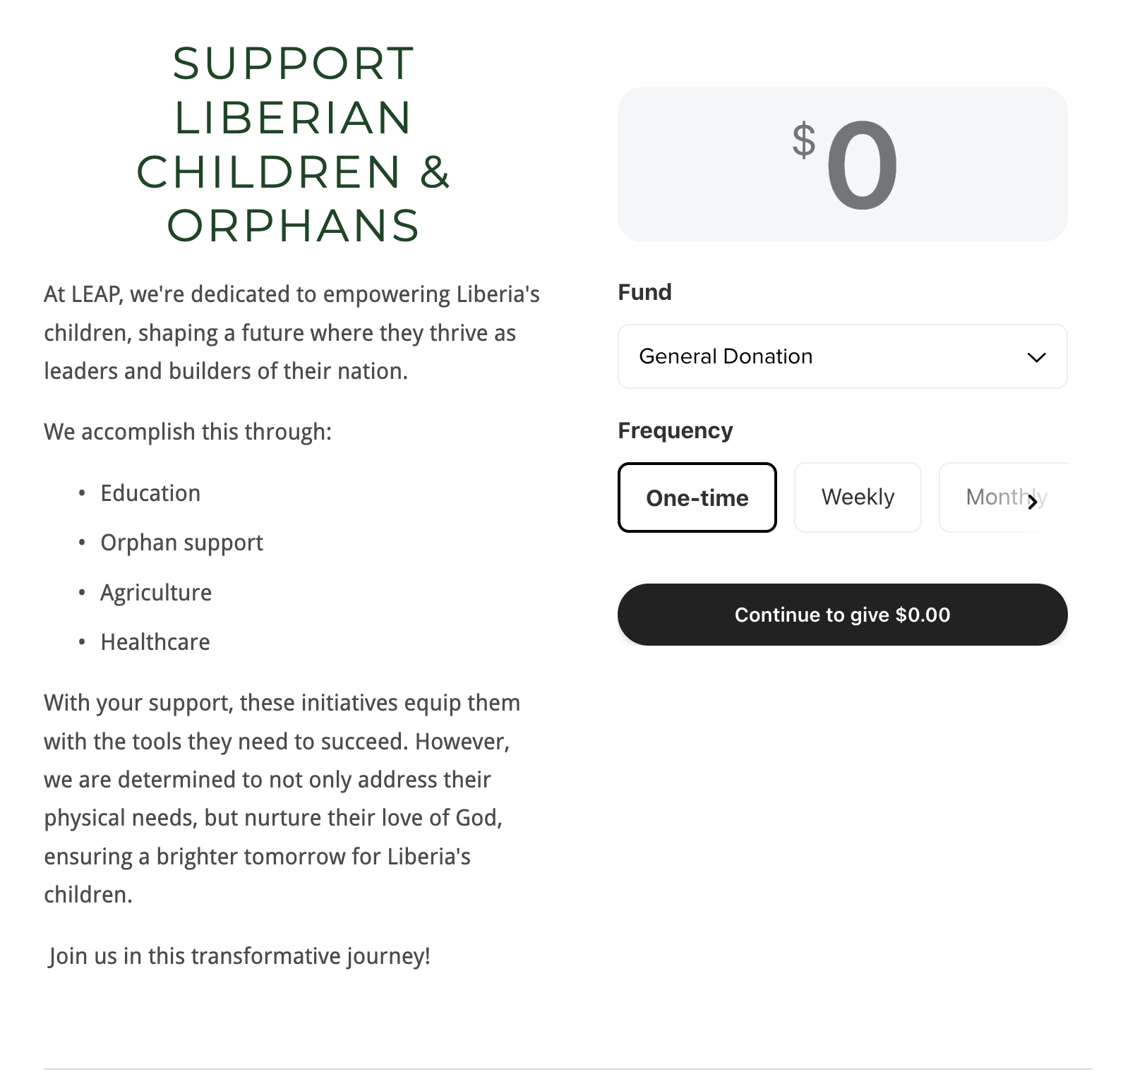This screenshot has height=1074, width=1135.
Task: Open the General Donation fund dropdown
Action: coord(842,356)
